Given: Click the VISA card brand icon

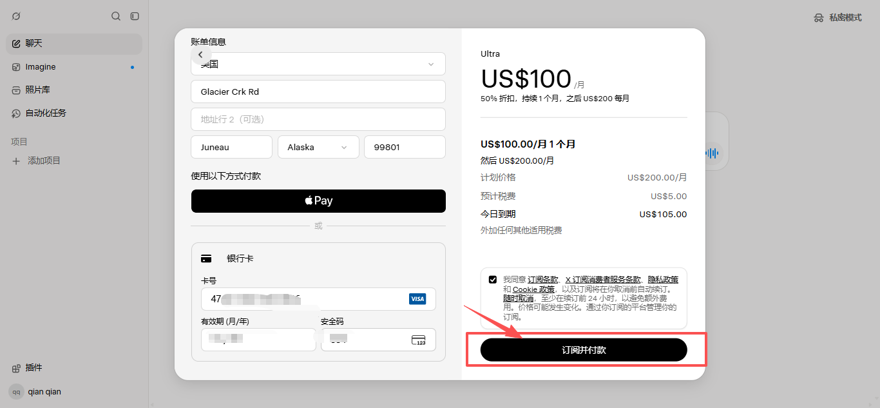Looking at the screenshot, I should (x=417, y=299).
